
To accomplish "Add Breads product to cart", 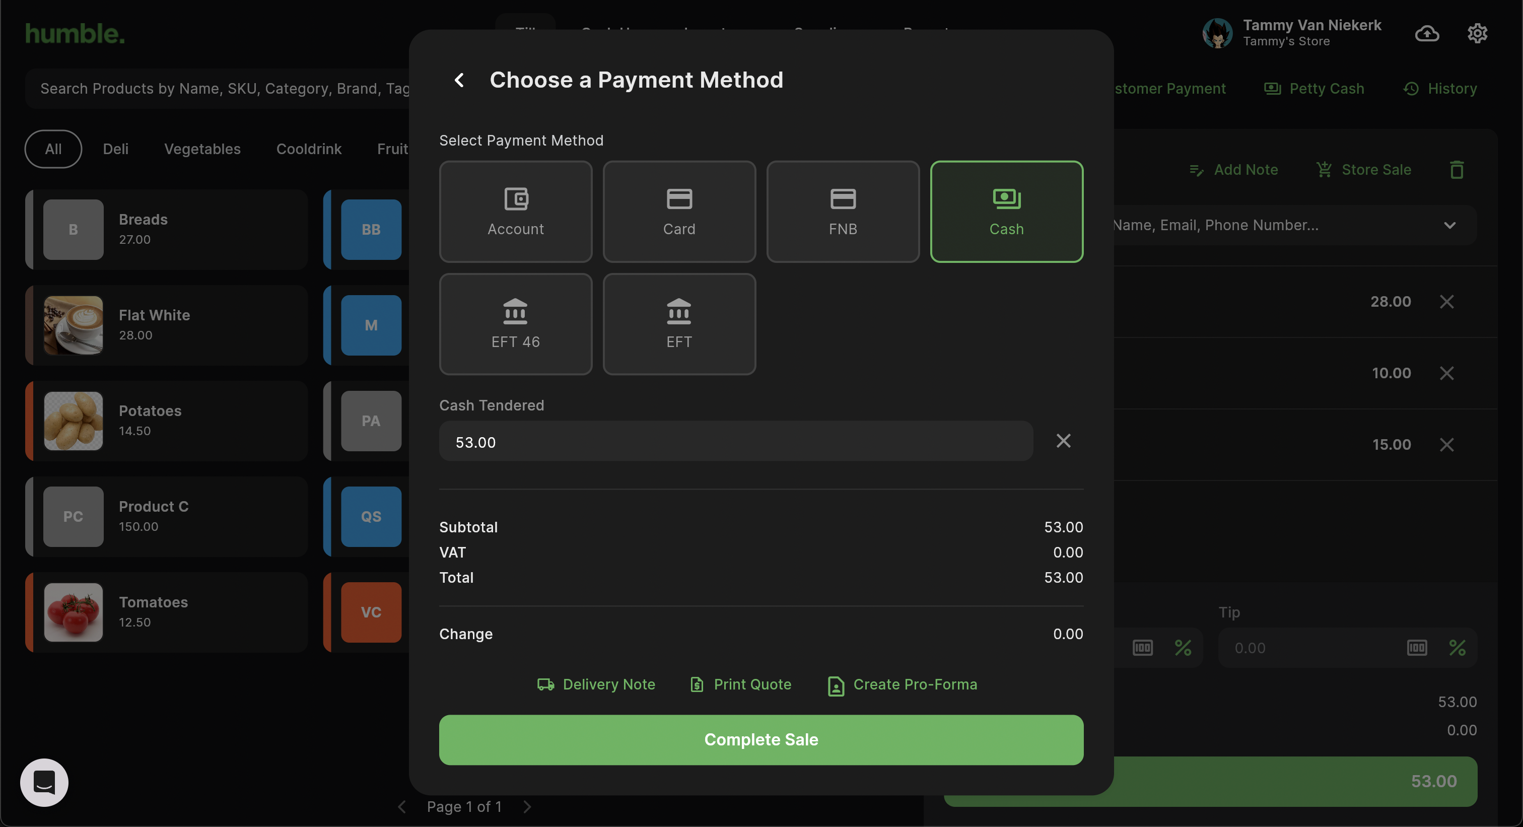I will coord(167,230).
